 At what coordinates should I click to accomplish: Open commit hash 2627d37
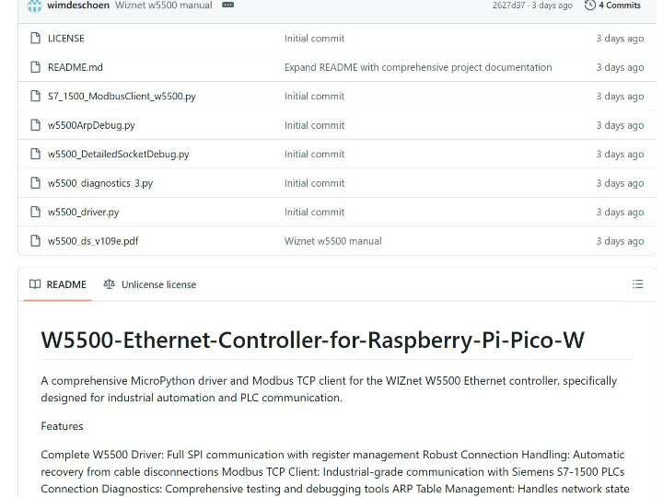tap(508, 6)
